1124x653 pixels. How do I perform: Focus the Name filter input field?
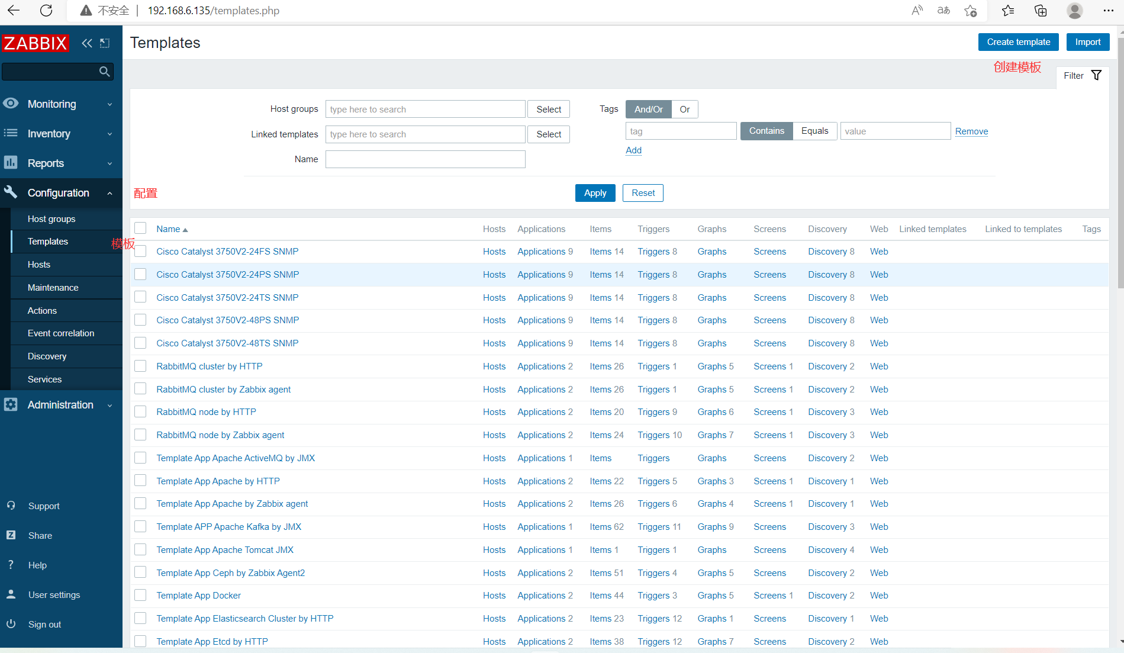coord(425,159)
